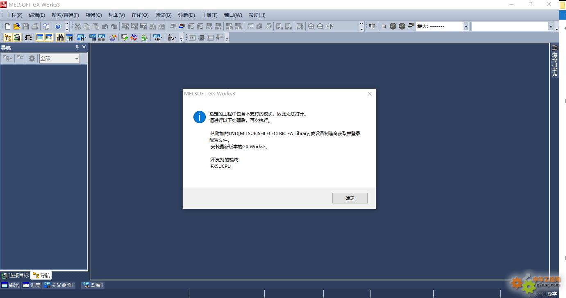Image resolution: width=566 pixels, height=298 pixels.
Task: Open project using the folder icon
Action: pyautogui.click(x=16, y=26)
